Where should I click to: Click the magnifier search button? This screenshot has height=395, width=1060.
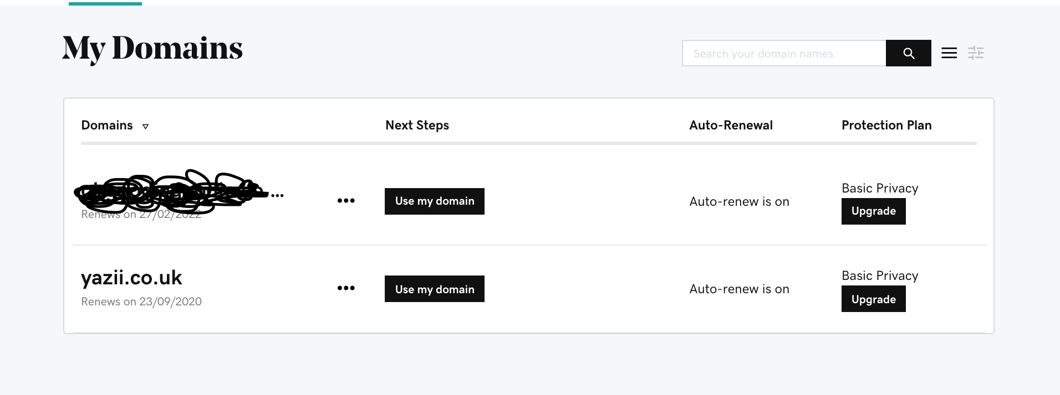908,53
